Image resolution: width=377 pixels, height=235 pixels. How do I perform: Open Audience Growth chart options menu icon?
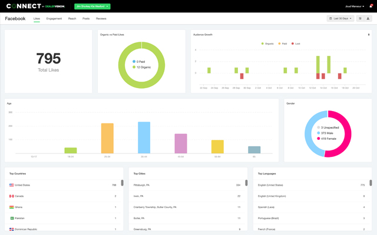369,35
